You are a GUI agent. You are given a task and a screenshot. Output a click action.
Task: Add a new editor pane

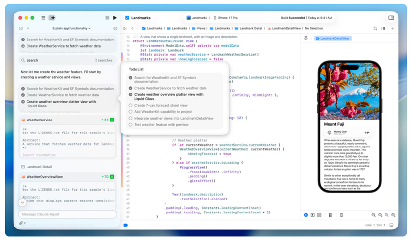(393, 28)
